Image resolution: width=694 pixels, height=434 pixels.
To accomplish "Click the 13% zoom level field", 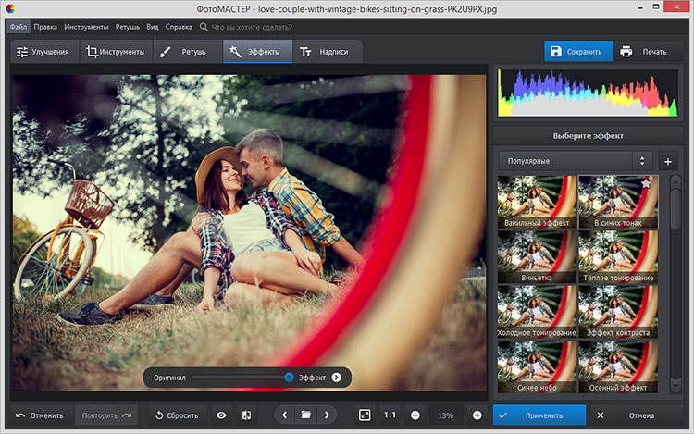I will 446,415.
